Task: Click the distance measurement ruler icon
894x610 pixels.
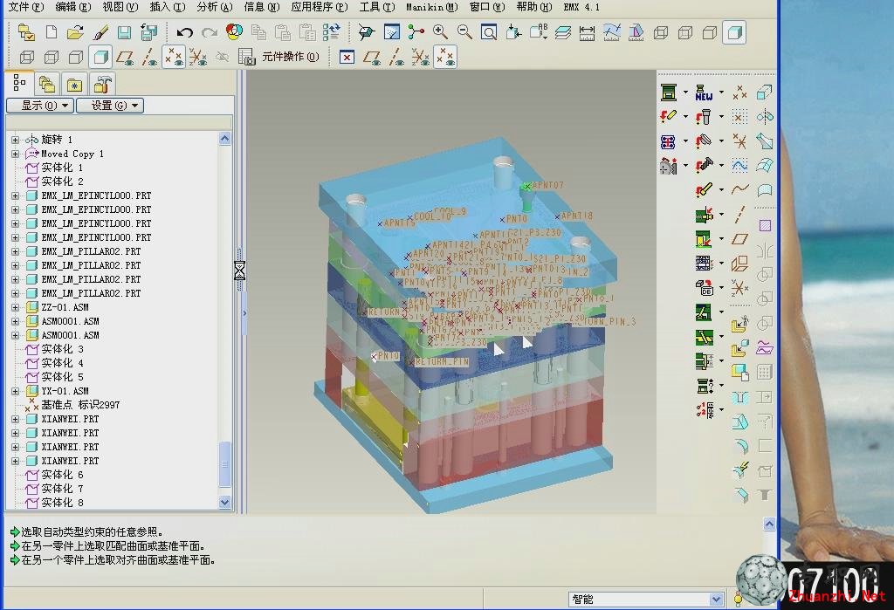Action: (587, 32)
